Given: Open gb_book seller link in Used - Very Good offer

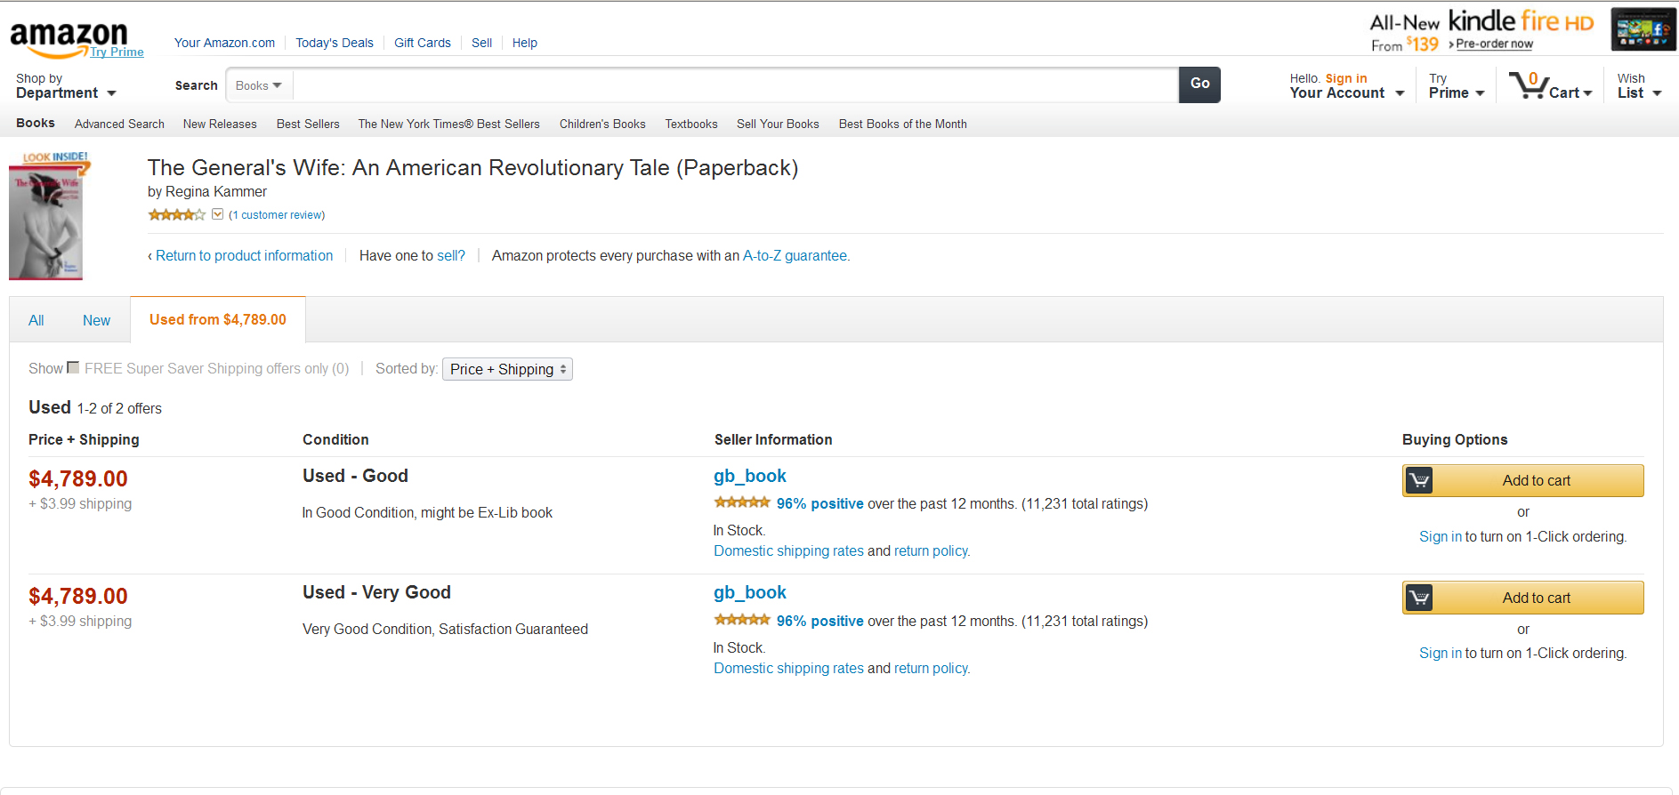Looking at the screenshot, I should pyautogui.click(x=750, y=592).
